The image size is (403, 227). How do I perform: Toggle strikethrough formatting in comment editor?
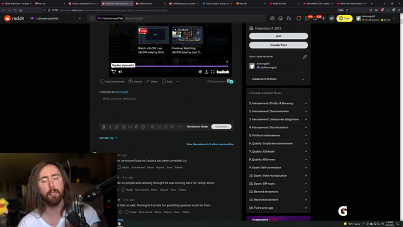tap(123, 127)
